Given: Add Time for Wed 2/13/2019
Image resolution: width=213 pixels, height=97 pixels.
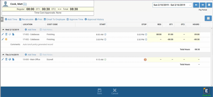Looking at the screenshot, I should coord(30,29).
